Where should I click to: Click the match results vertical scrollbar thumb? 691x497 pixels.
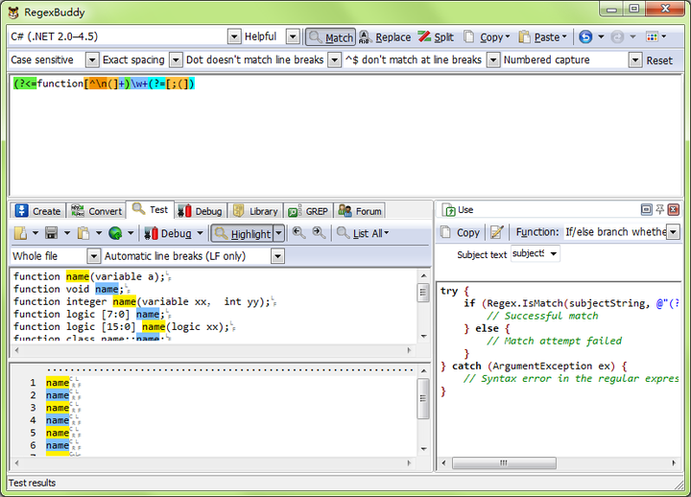point(423,399)
